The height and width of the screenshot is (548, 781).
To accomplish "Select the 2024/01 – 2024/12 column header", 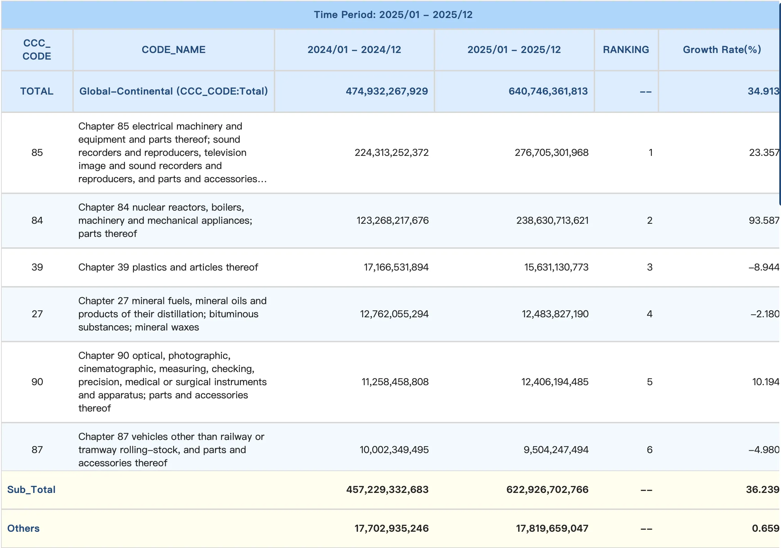I will (x=354, y=50).
